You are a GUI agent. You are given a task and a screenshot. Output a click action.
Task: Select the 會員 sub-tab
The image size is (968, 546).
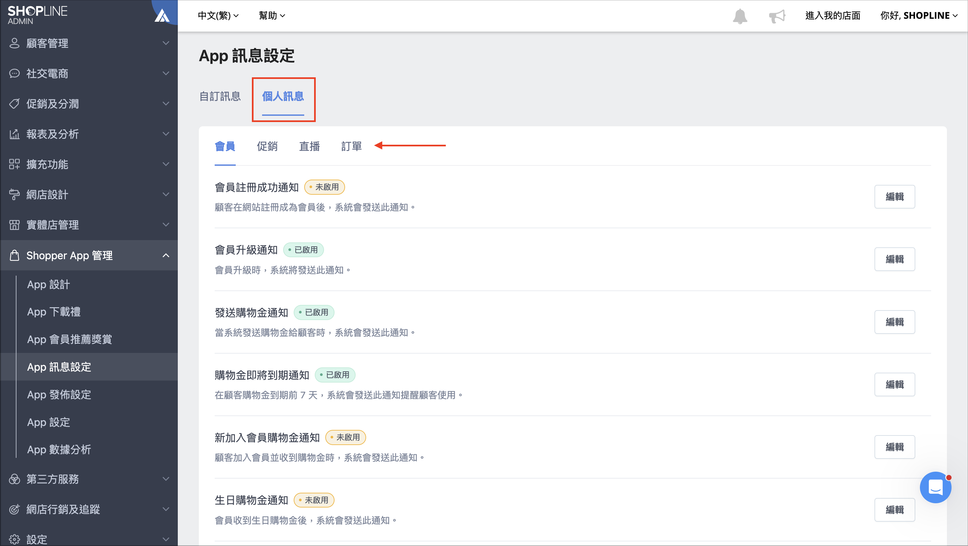(225, 146)
